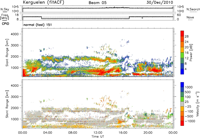Click the 'Power [dB]' colorbar title
The width and height of the screenshot is (200, 138).
coord(191,53)
